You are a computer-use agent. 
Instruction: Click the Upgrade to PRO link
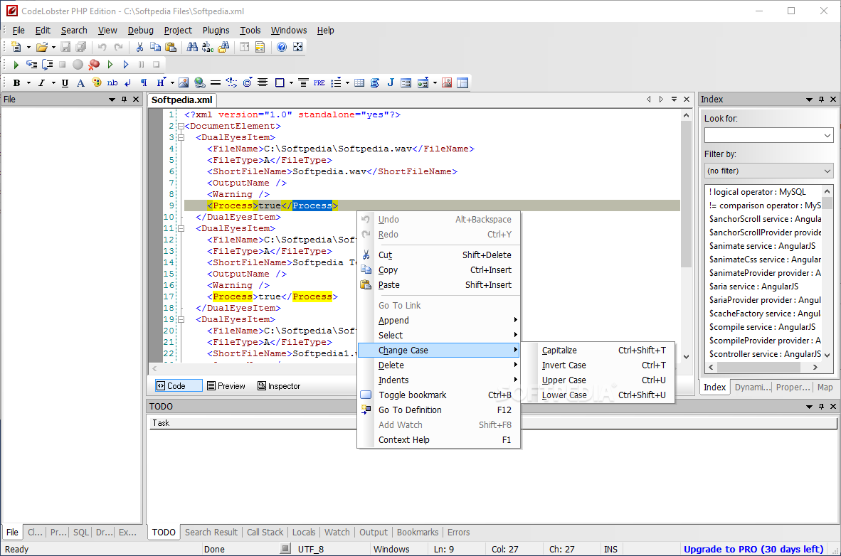point(753,549)
